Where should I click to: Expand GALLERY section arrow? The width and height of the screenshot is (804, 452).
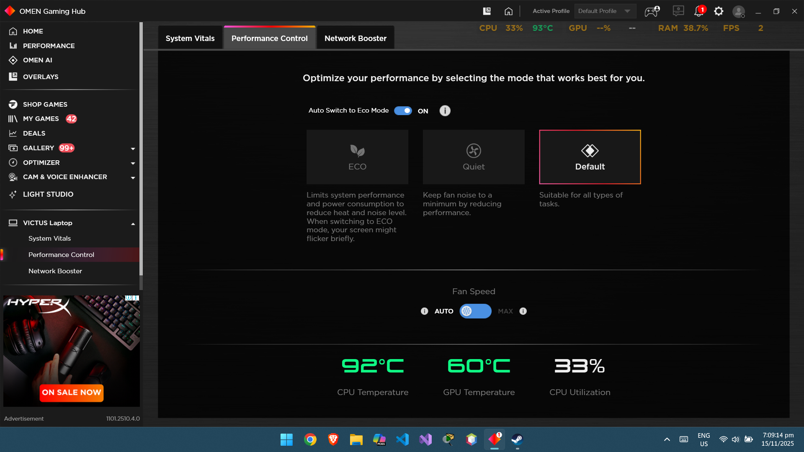pos(133,149)
